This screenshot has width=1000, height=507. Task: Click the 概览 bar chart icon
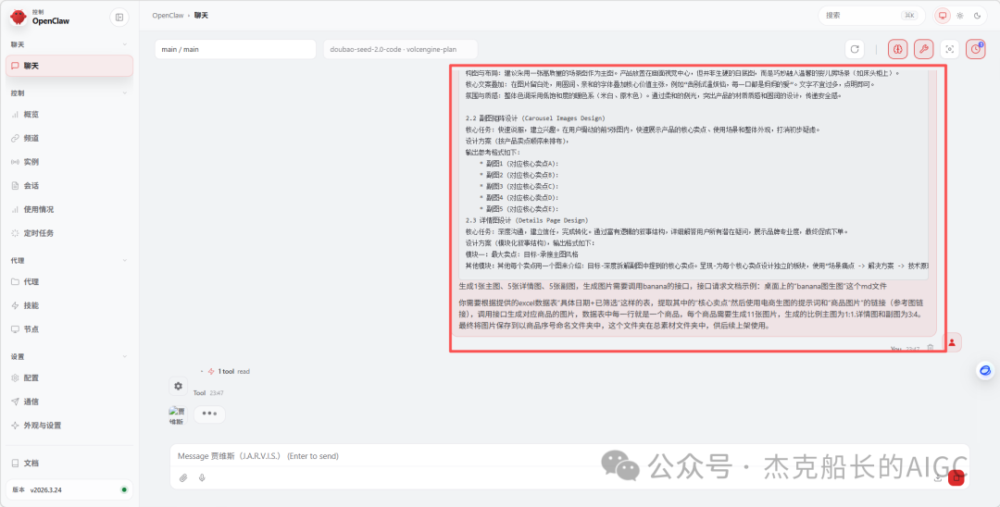[16, 115]
